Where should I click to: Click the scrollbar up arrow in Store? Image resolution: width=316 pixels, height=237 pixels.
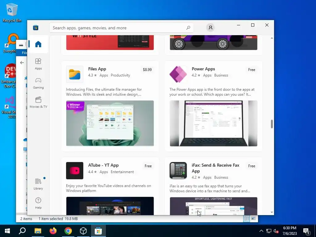click(272, 38)
